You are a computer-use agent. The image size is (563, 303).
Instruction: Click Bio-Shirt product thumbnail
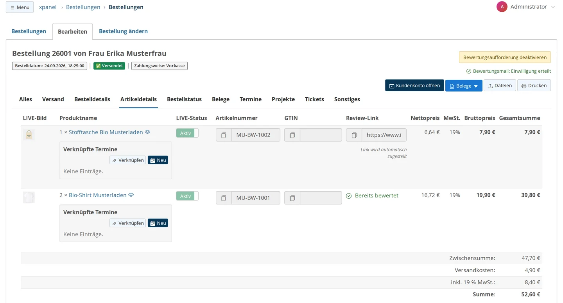[29, 197]
